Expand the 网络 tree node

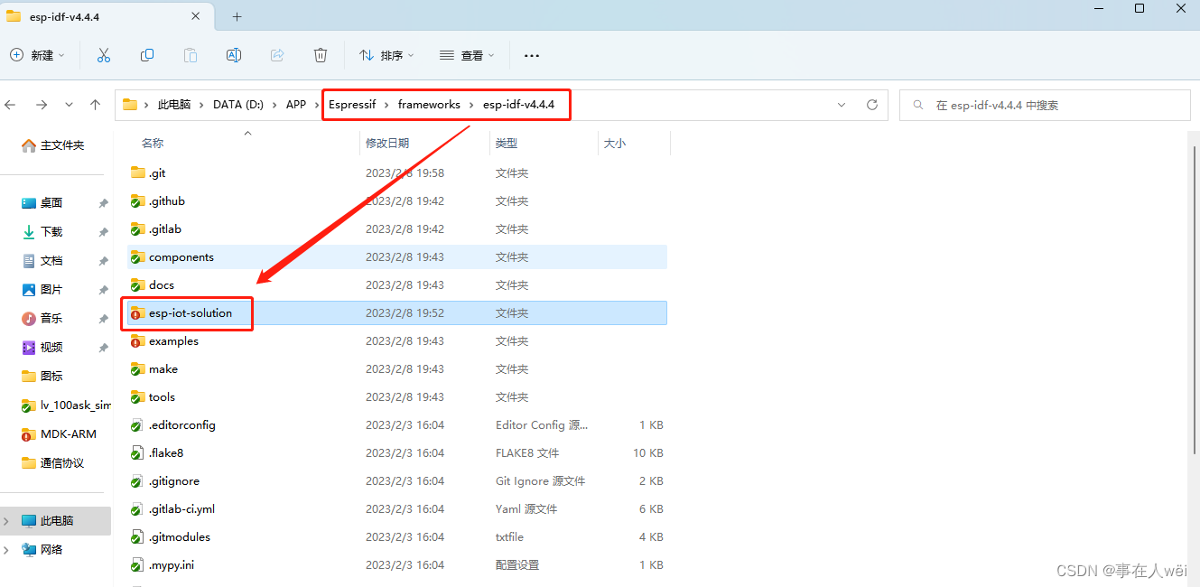7,550
